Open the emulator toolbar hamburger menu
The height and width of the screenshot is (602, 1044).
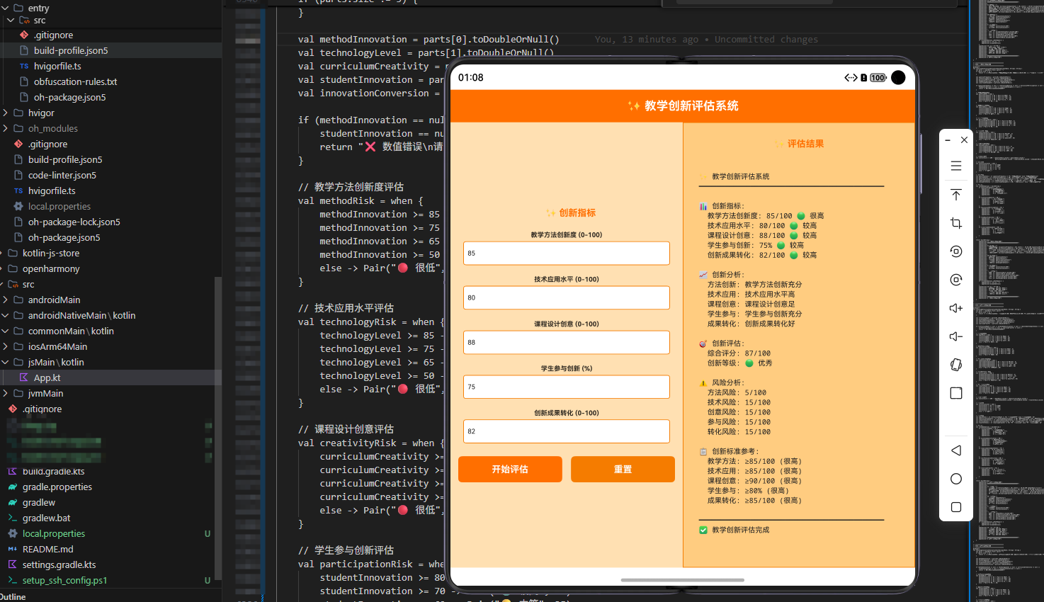[955, 166]
